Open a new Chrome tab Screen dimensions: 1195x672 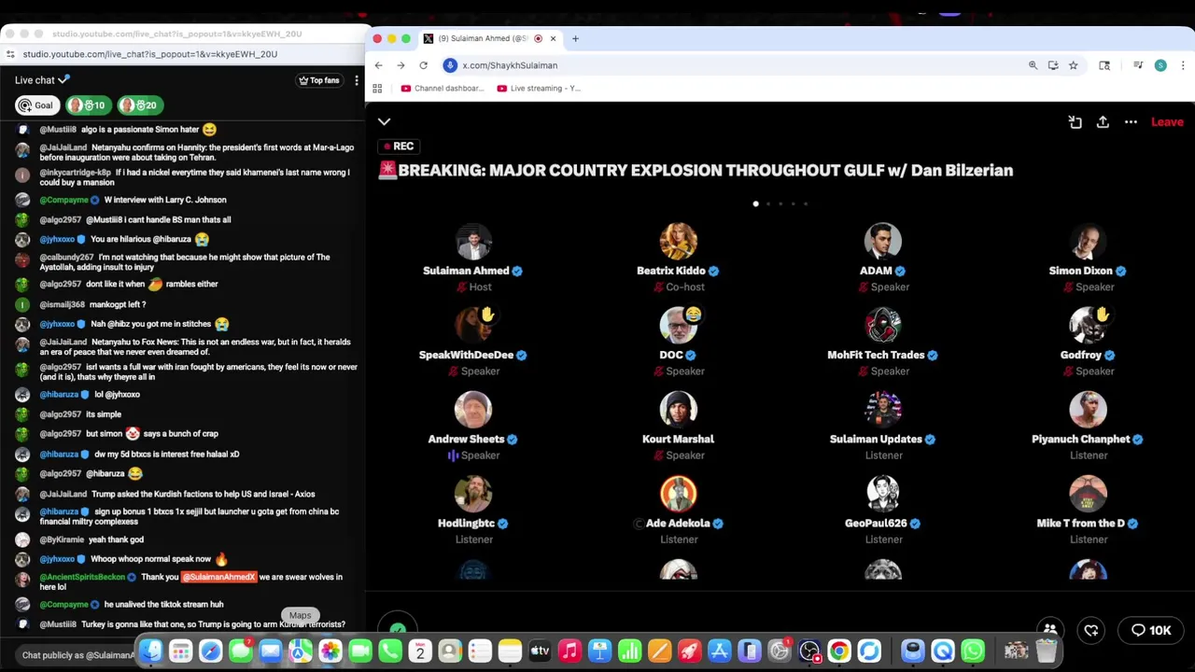tap(575, 38)
